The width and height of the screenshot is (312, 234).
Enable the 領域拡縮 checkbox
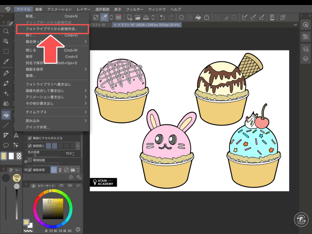tap(30, 160)
